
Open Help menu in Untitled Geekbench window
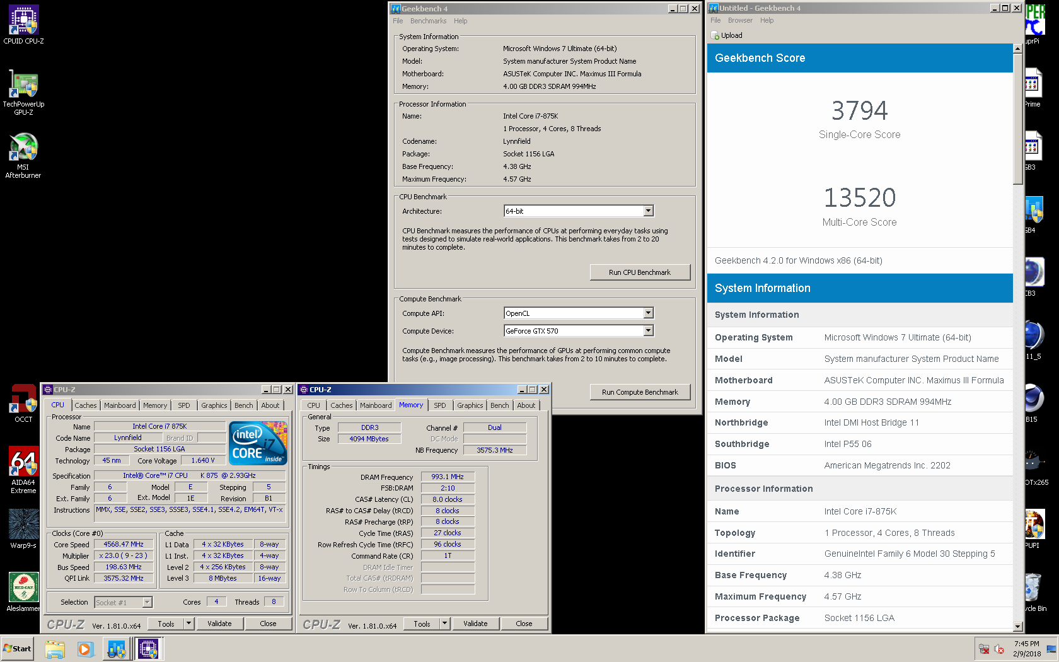(767, 20)
